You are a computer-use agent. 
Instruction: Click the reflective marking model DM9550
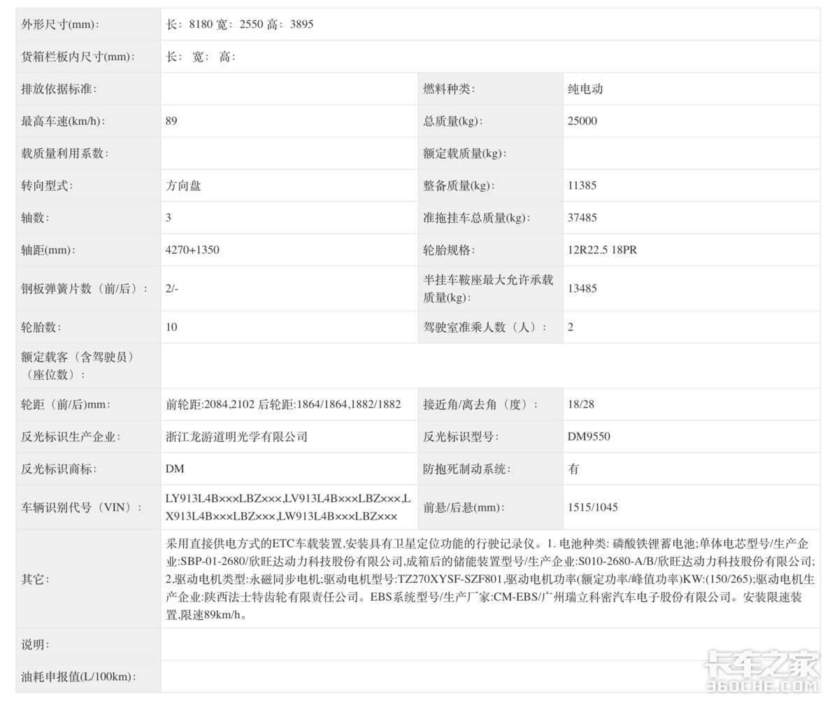tap(589, 436)
